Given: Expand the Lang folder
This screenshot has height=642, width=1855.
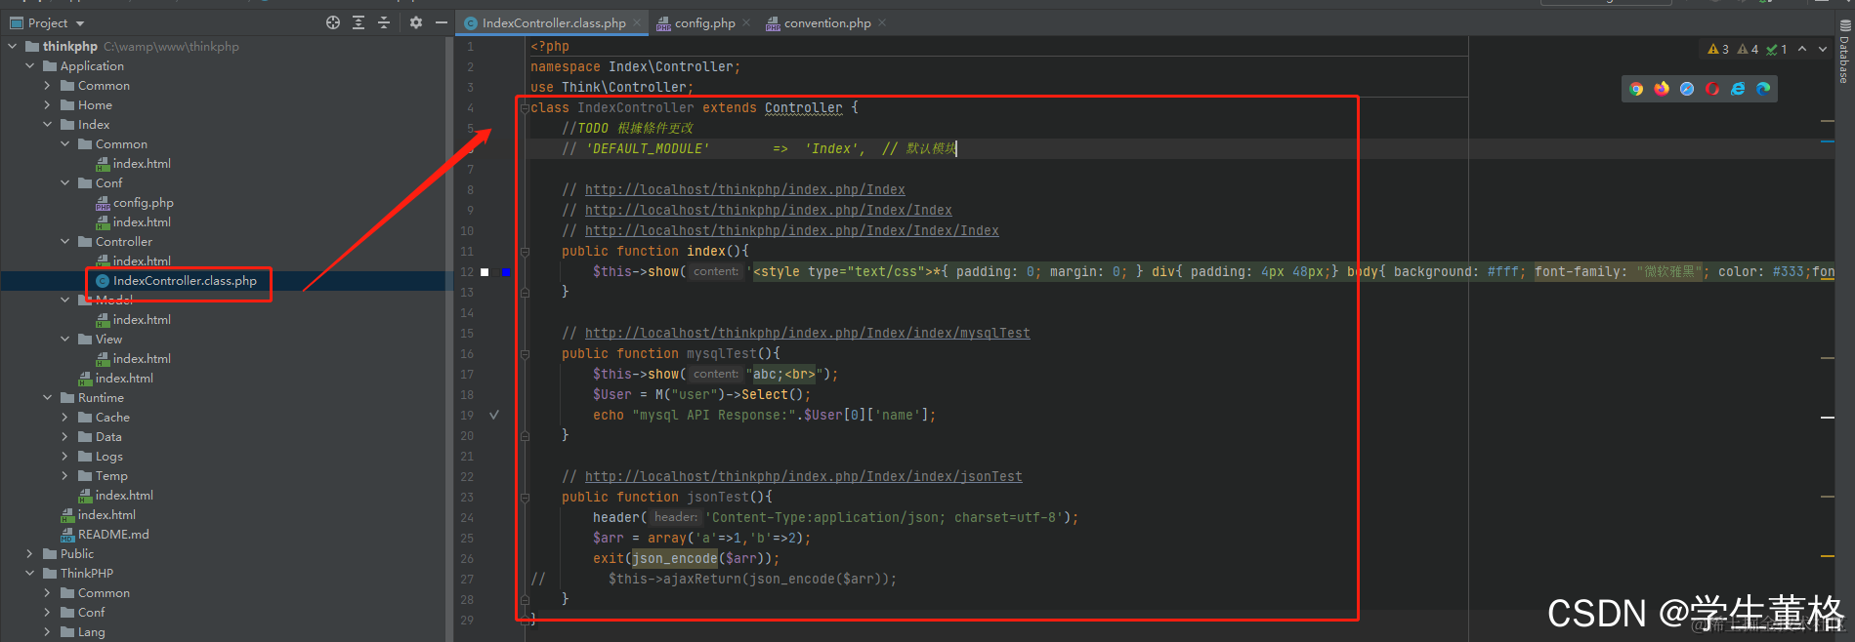Looking at the screenshot, I should tap(47, 631).
